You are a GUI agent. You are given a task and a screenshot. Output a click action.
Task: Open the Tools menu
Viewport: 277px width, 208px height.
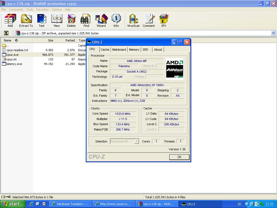point(30,9)
